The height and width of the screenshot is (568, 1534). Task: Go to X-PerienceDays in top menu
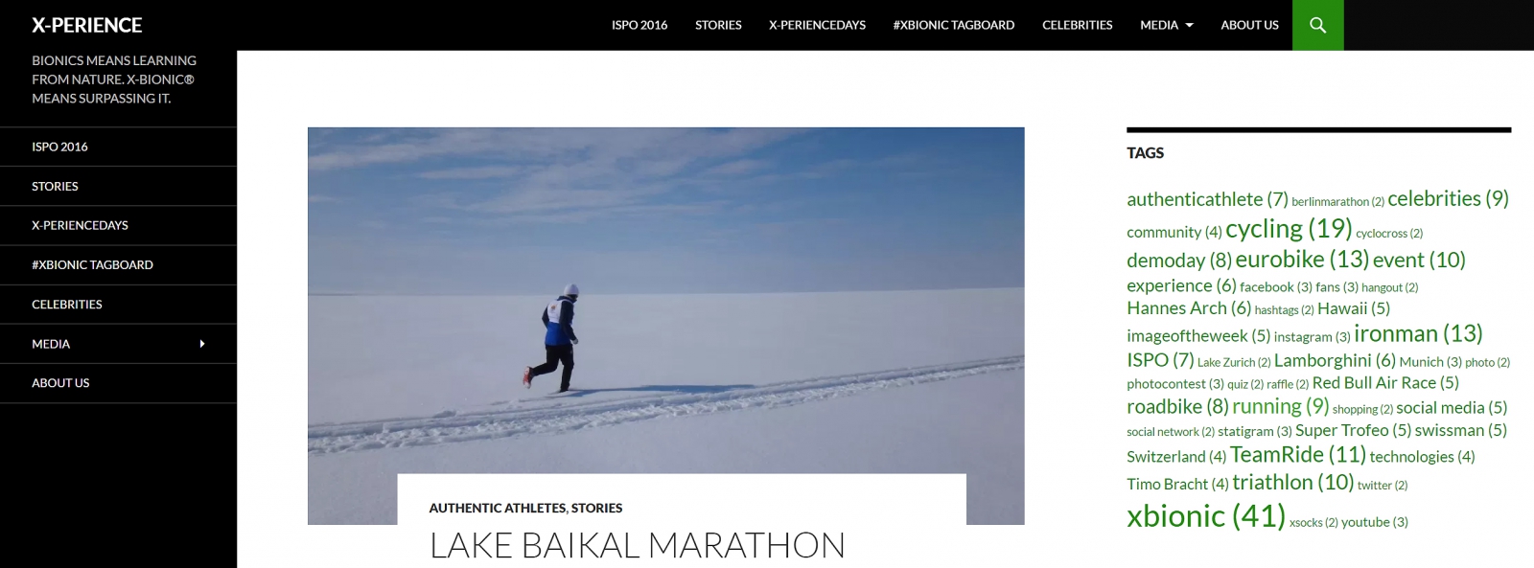click(x=817, y=25)
